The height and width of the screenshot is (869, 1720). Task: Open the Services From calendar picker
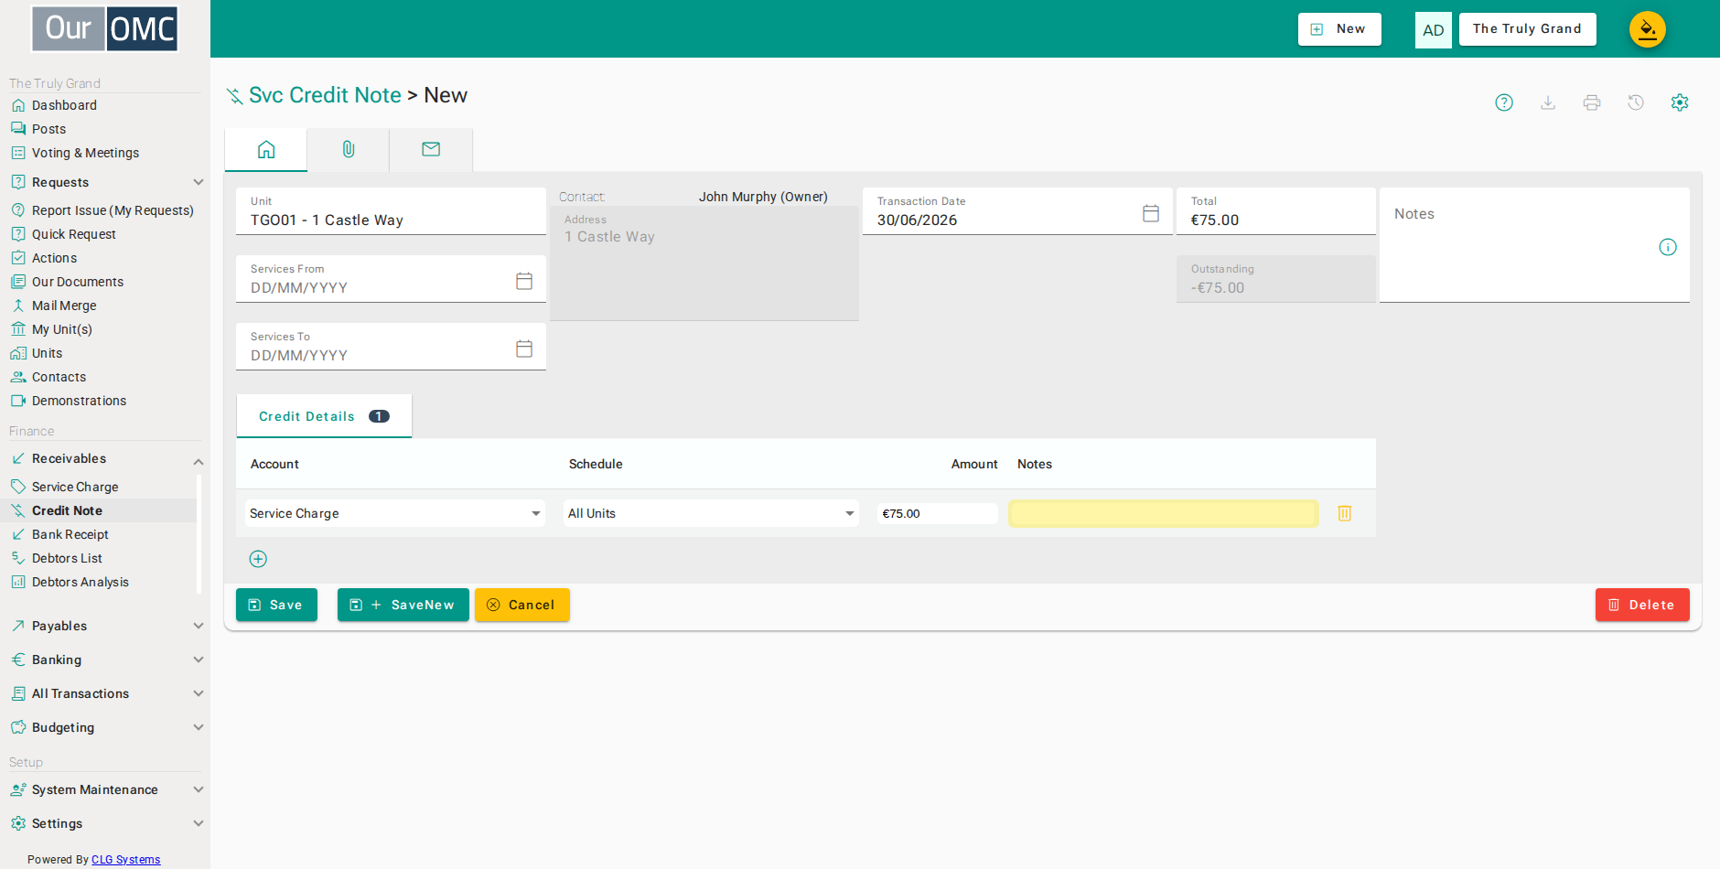point(524,281)
